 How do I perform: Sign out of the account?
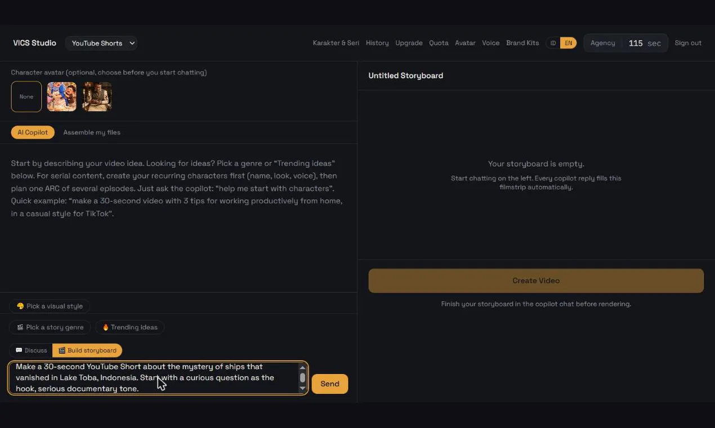point(688,43)
